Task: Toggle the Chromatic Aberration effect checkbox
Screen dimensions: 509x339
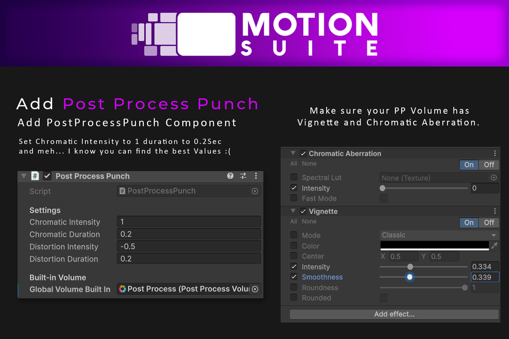Action: tap(303, 153)
